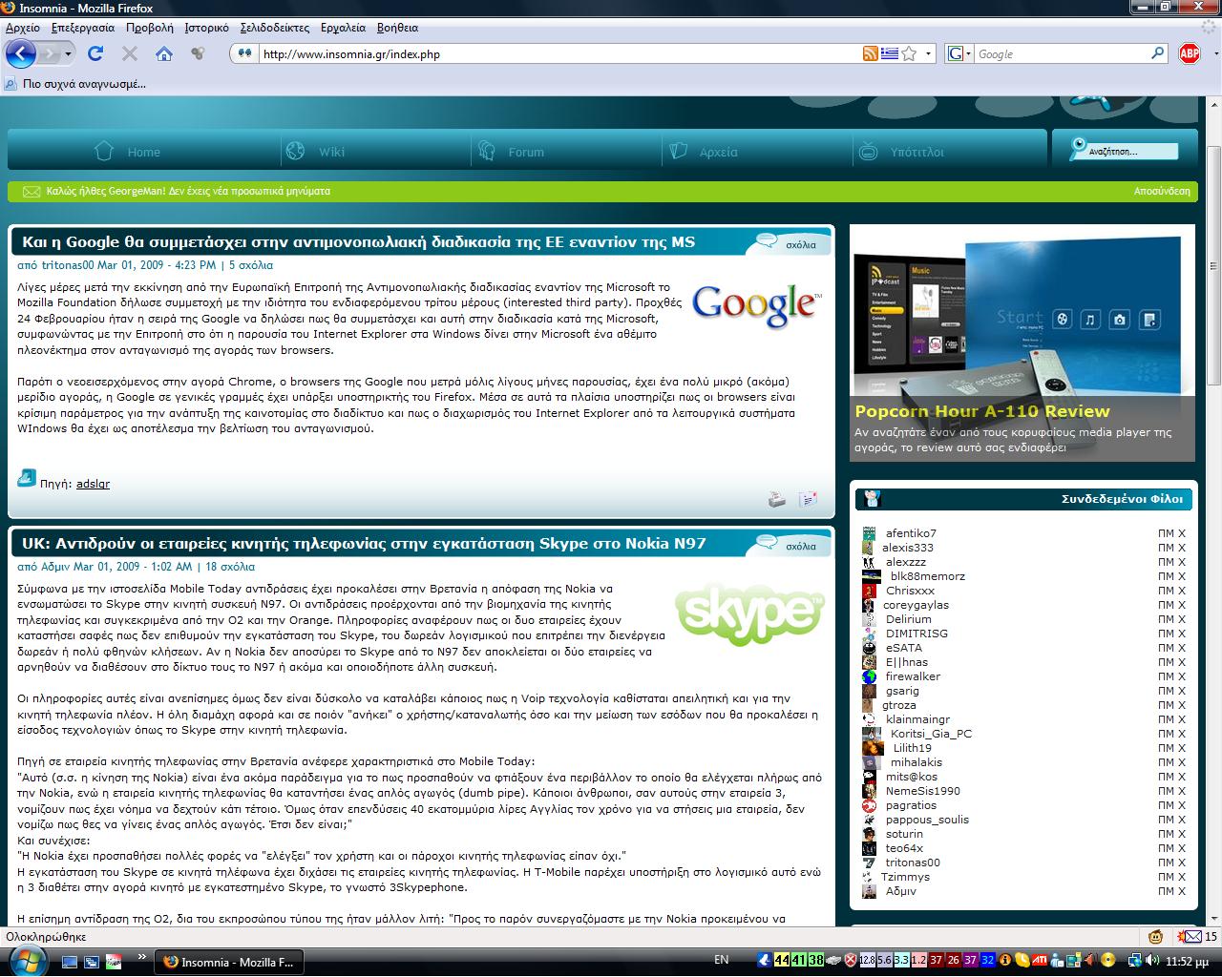Viewport: 1222px width, 977px height.
Task: Open the 5 σχόλια link
Action: (251, 265)
